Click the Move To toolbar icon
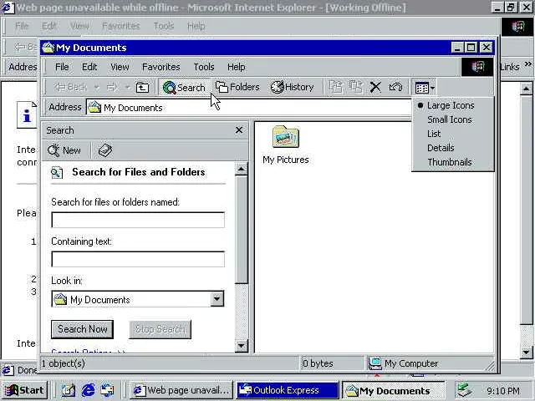Image resolution: width=535 pixels, height=401 pixels. 336,87
